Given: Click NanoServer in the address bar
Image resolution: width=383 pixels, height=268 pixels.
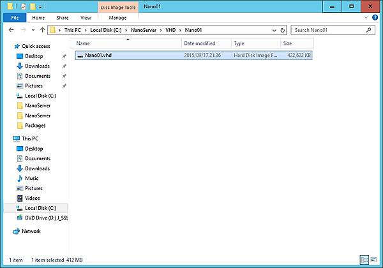Looking at the screenshot, I should click(x=144, y=30).
